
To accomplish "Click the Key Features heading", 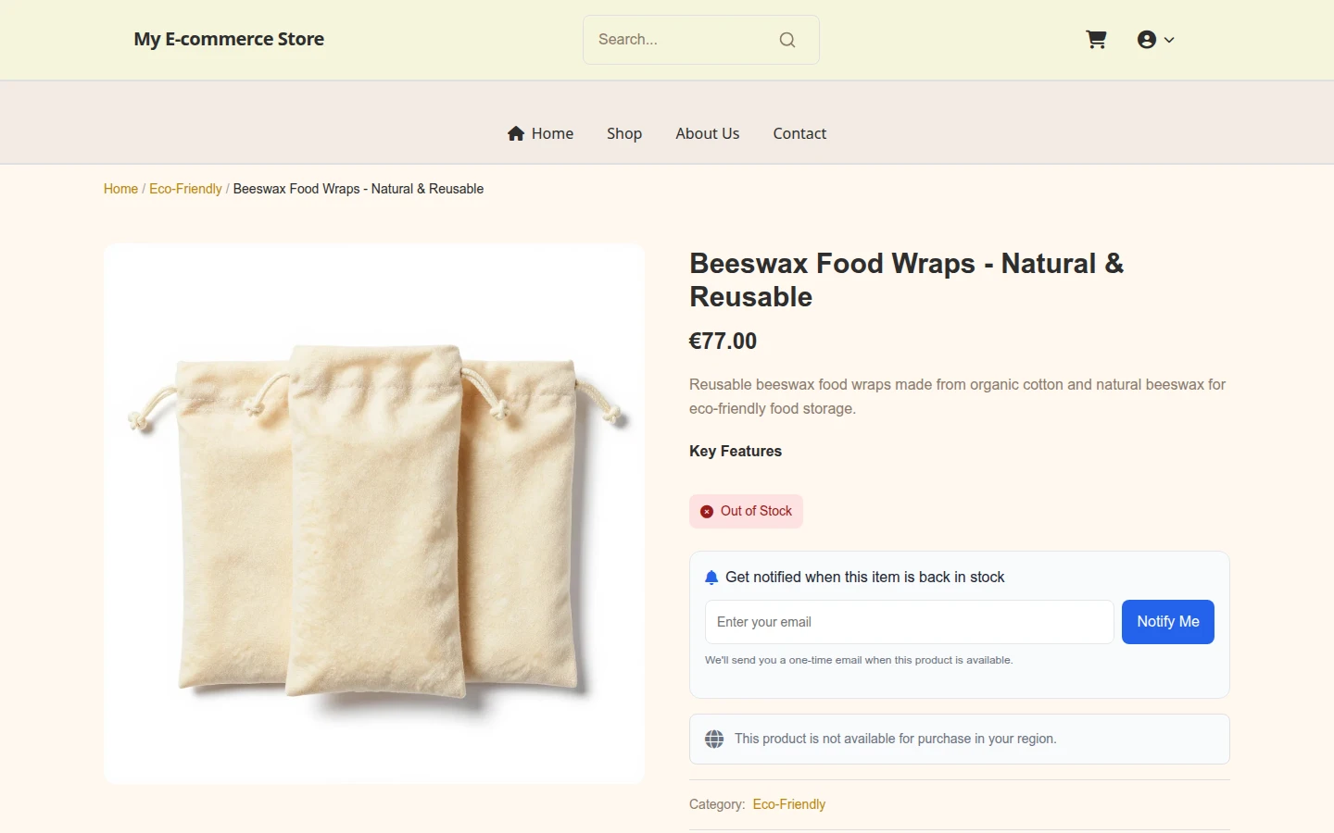I will 736,451.
